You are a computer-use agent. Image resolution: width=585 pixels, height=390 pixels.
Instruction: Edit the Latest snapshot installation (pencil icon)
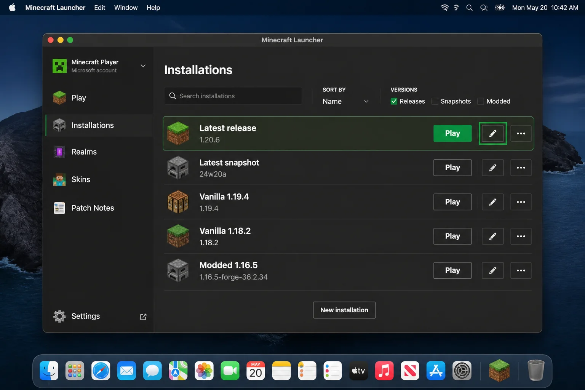click(492, 168)
